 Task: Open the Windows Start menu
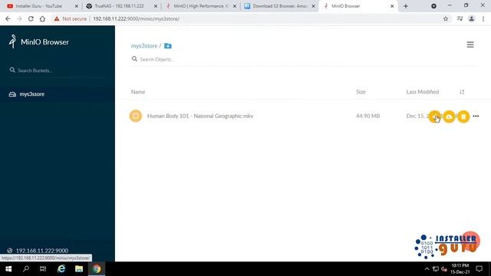[8, 269]
